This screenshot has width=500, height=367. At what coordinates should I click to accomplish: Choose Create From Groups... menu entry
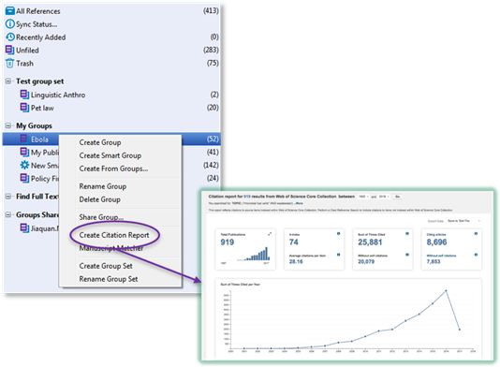113,169
